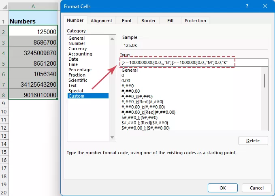Click the OK button

223,188
